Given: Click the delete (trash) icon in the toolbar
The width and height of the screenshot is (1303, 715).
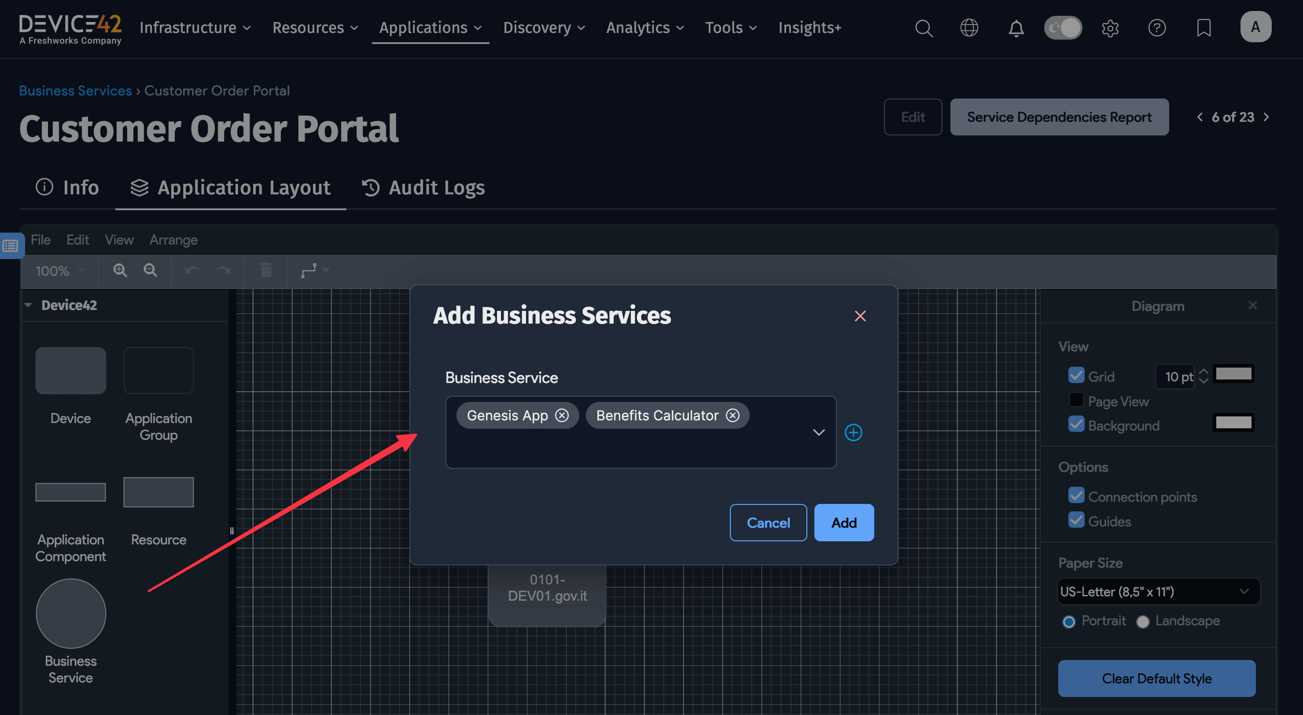Looking at the screenshot, I should click(265, 271).
